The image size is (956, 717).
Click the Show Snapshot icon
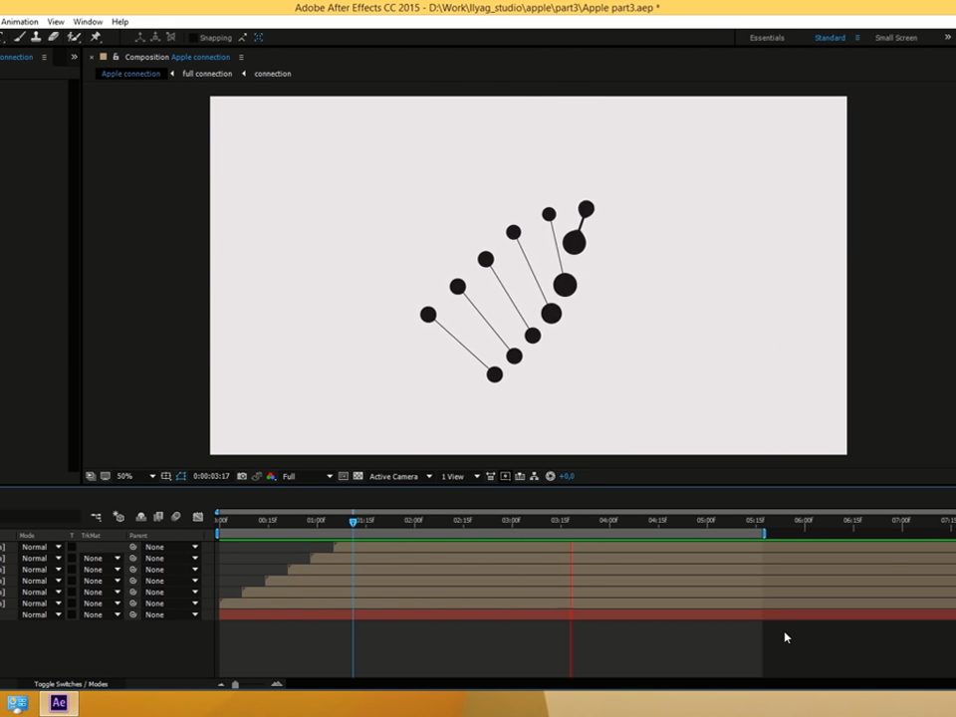257,476
